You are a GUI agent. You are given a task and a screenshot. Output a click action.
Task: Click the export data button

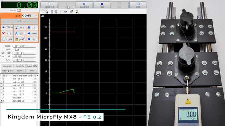32,66
